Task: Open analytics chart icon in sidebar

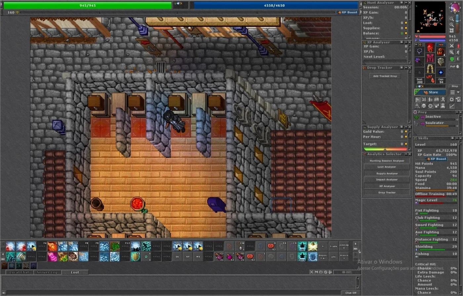Action: coord(451,106)
